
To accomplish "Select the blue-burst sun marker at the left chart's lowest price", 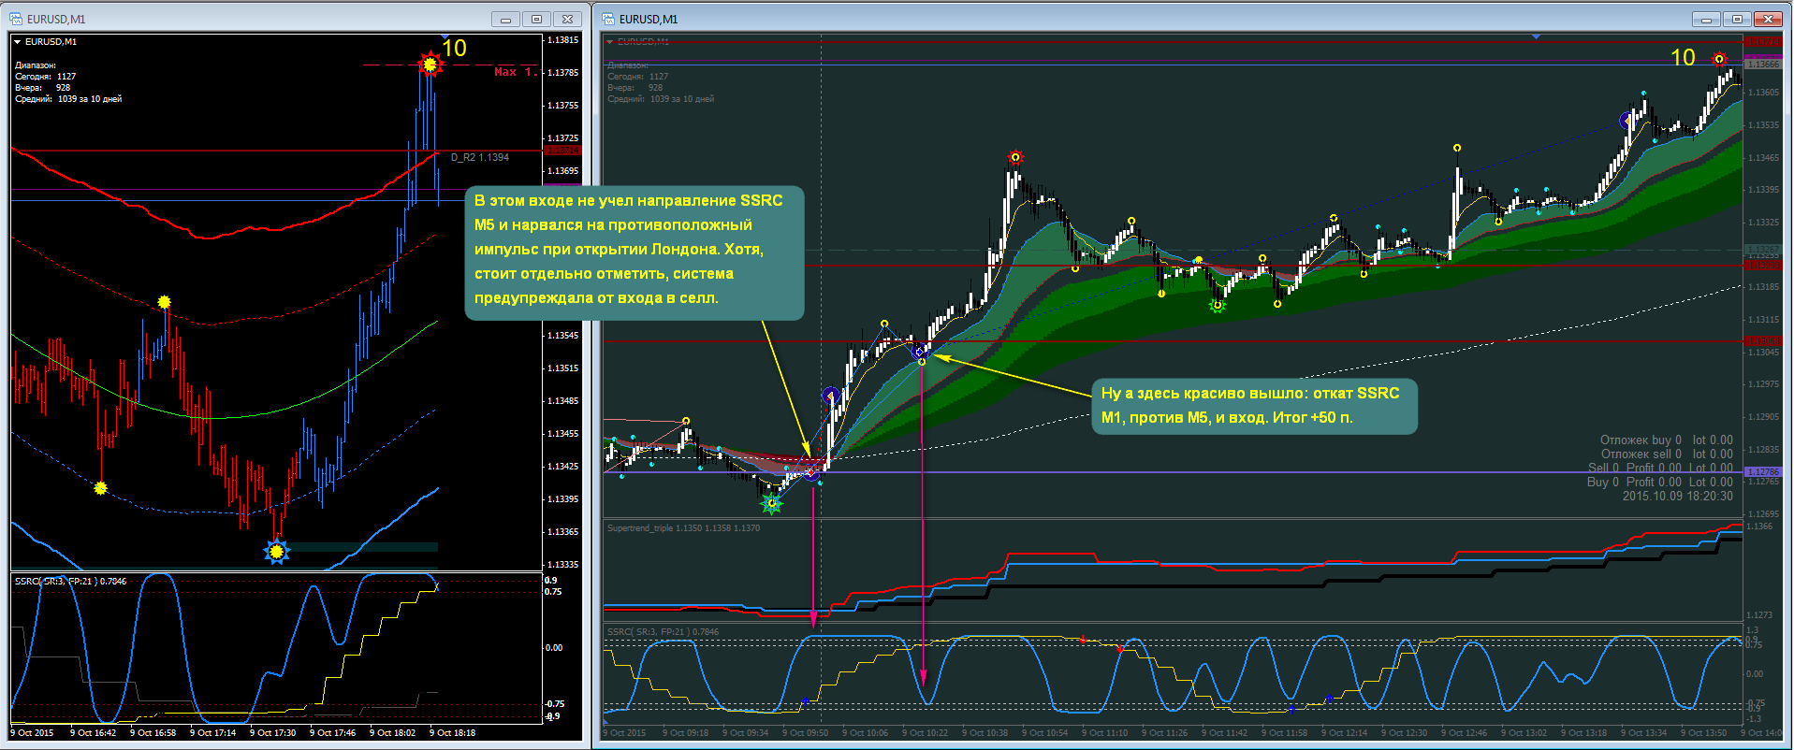I will 276,552.
